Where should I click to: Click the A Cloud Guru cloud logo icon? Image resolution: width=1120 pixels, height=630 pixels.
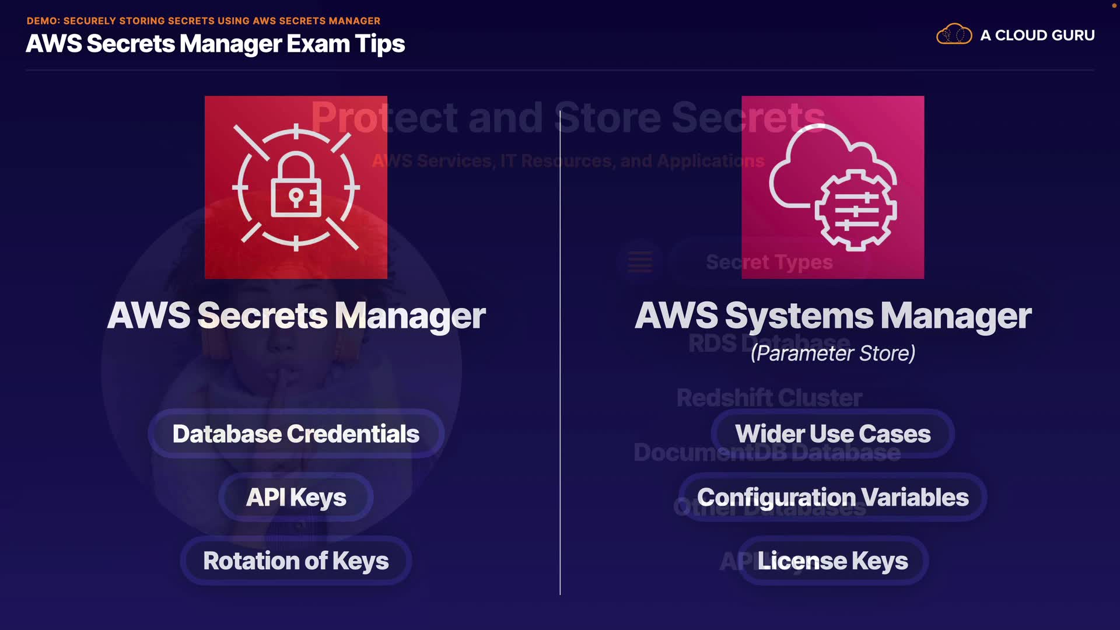(954, 34)
